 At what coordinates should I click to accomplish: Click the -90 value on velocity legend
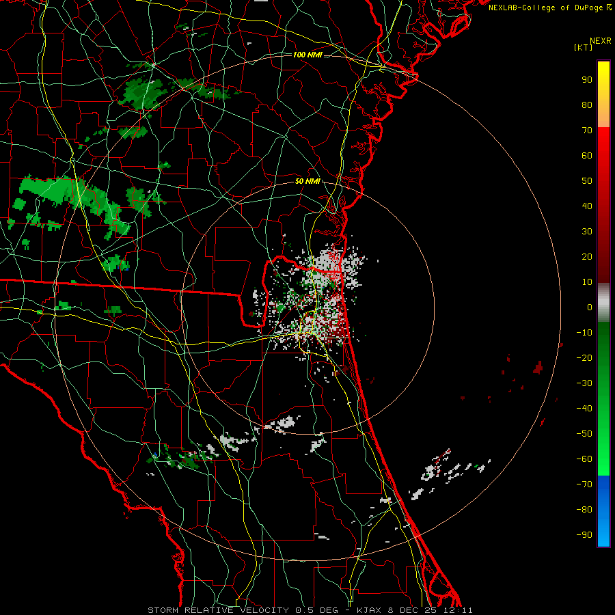[584, 535]
